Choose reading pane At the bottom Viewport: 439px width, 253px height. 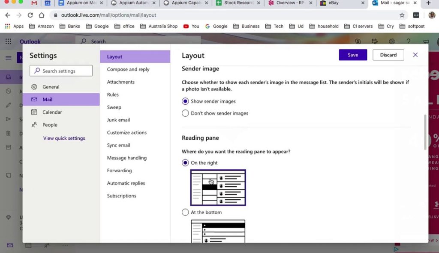pos(185,212)
